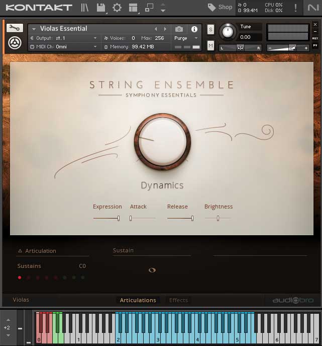This screenshot has width=322, height=346.
Task: Select the Sustains articulation label
Action: click(29, 266)
